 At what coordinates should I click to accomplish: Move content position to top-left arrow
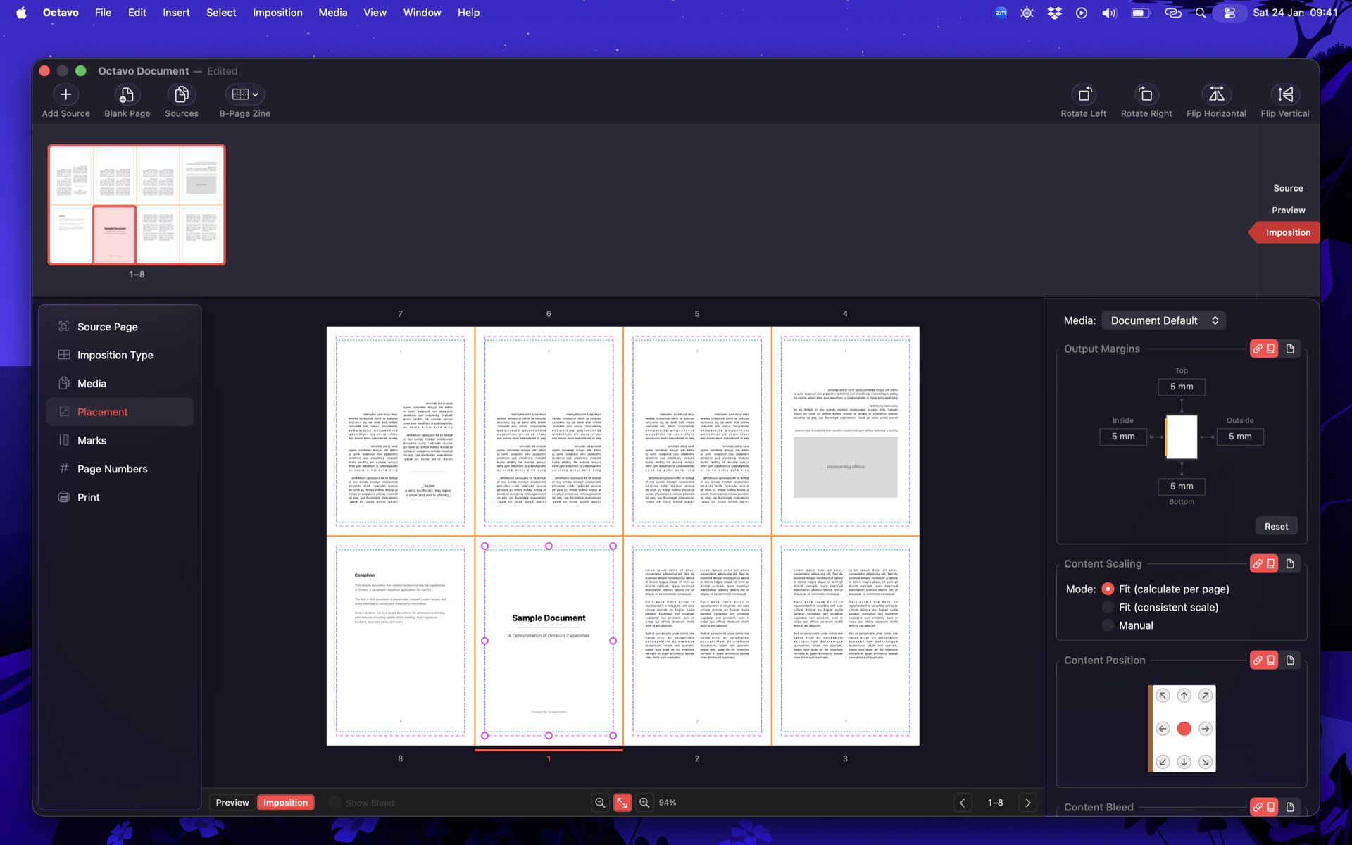coord(1163,696)
